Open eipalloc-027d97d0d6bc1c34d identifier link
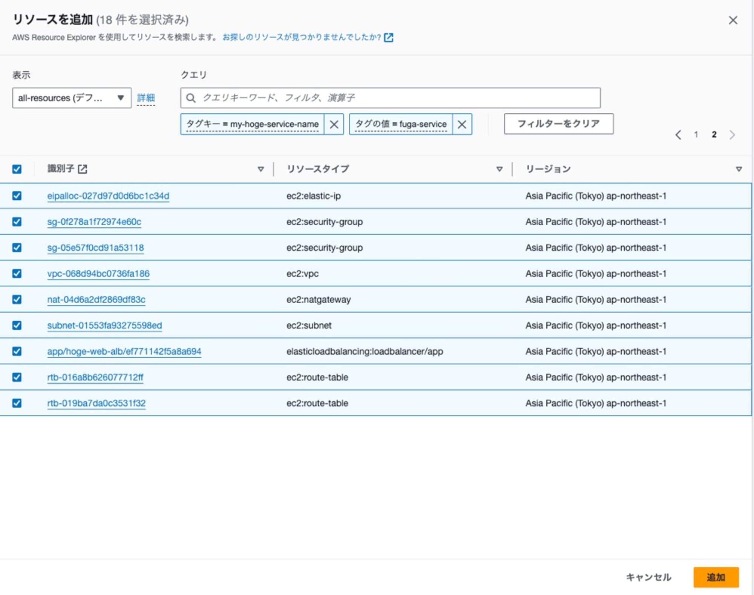 tap(108, 196)
